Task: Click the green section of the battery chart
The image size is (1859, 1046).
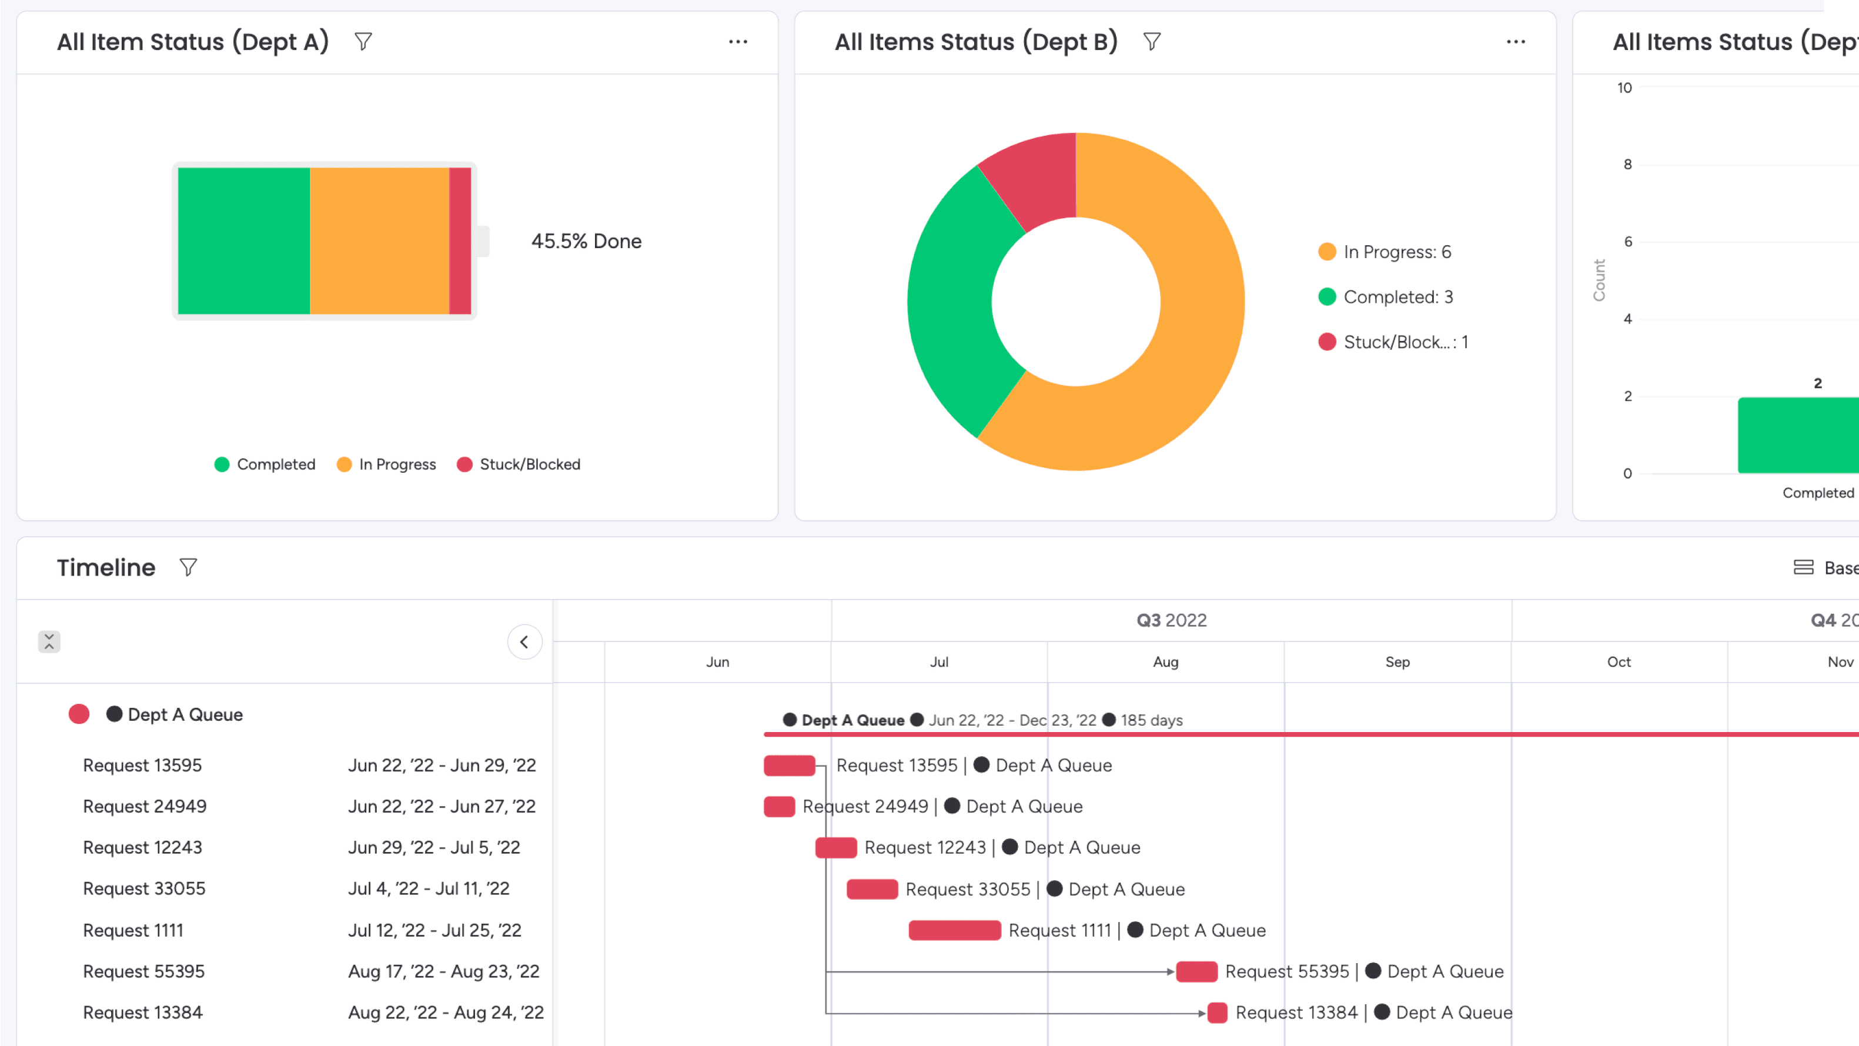Action: point(243,240)
